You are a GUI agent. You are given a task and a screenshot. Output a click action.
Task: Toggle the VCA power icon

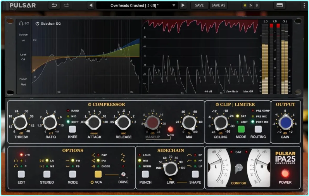point(92,182)
